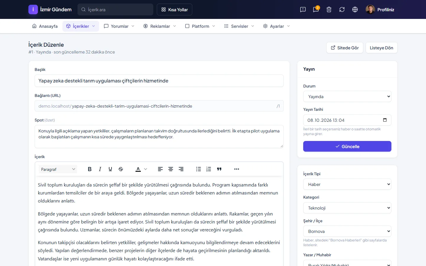Open the İçerik Tipi dropdown showing Haber
The width and height of the screenshot is (426, 266).
click(x=347, y=184)
